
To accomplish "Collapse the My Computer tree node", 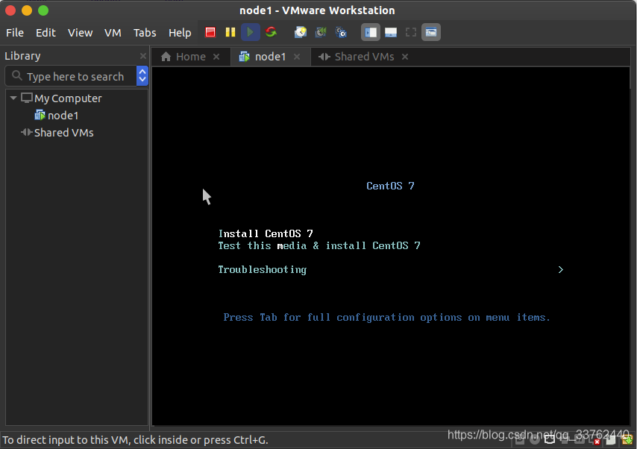I will tap(13, 98).
